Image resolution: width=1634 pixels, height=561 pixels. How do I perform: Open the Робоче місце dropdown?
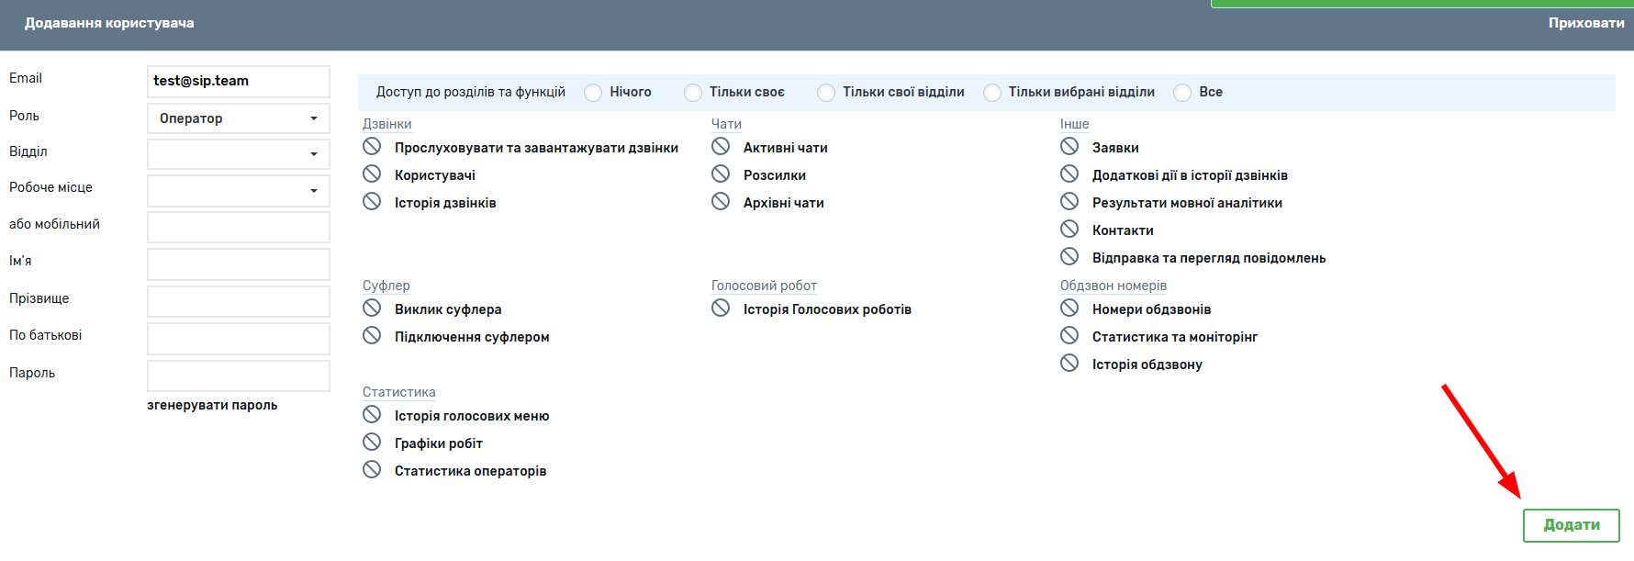pos(238,191)
